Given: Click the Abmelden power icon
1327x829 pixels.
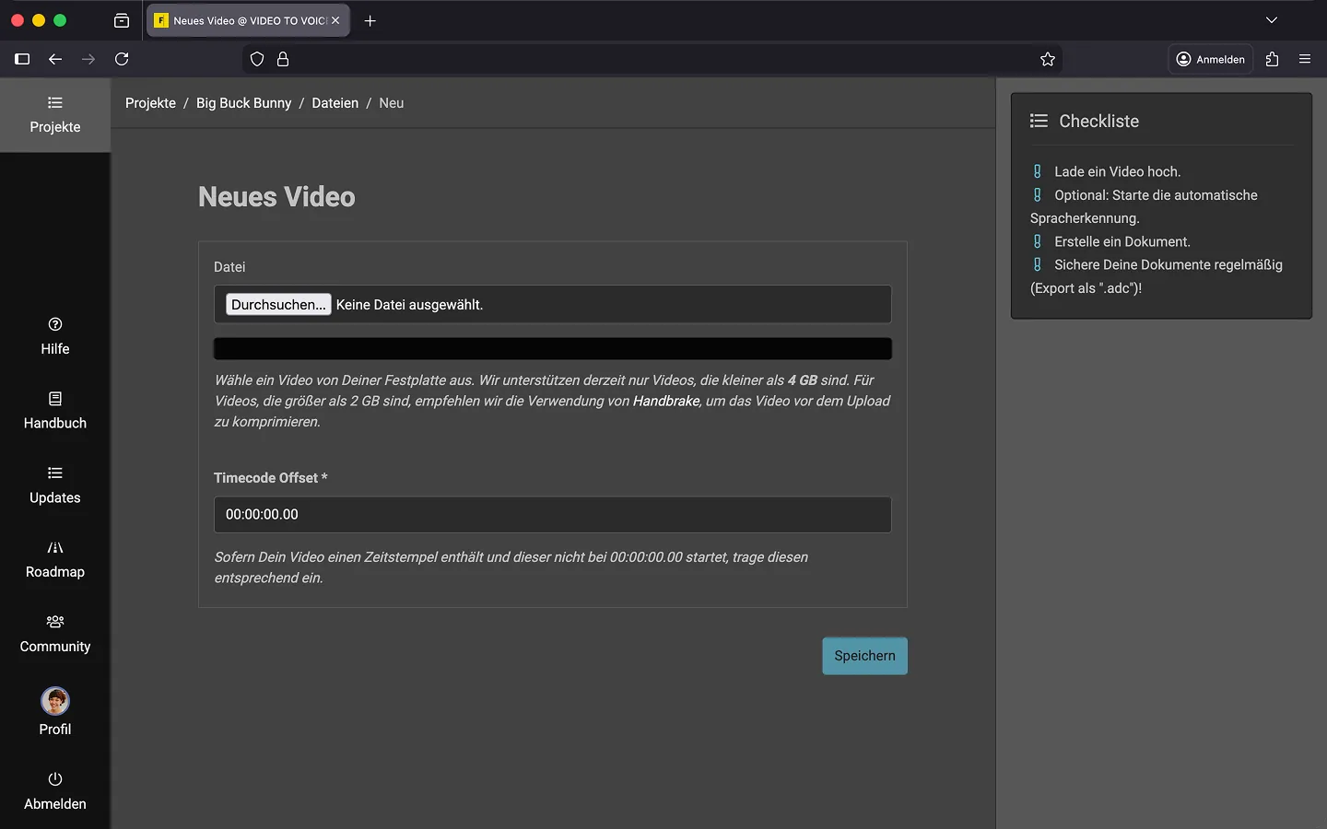Looking at the screenshot, I should click(x=55, y=779).
